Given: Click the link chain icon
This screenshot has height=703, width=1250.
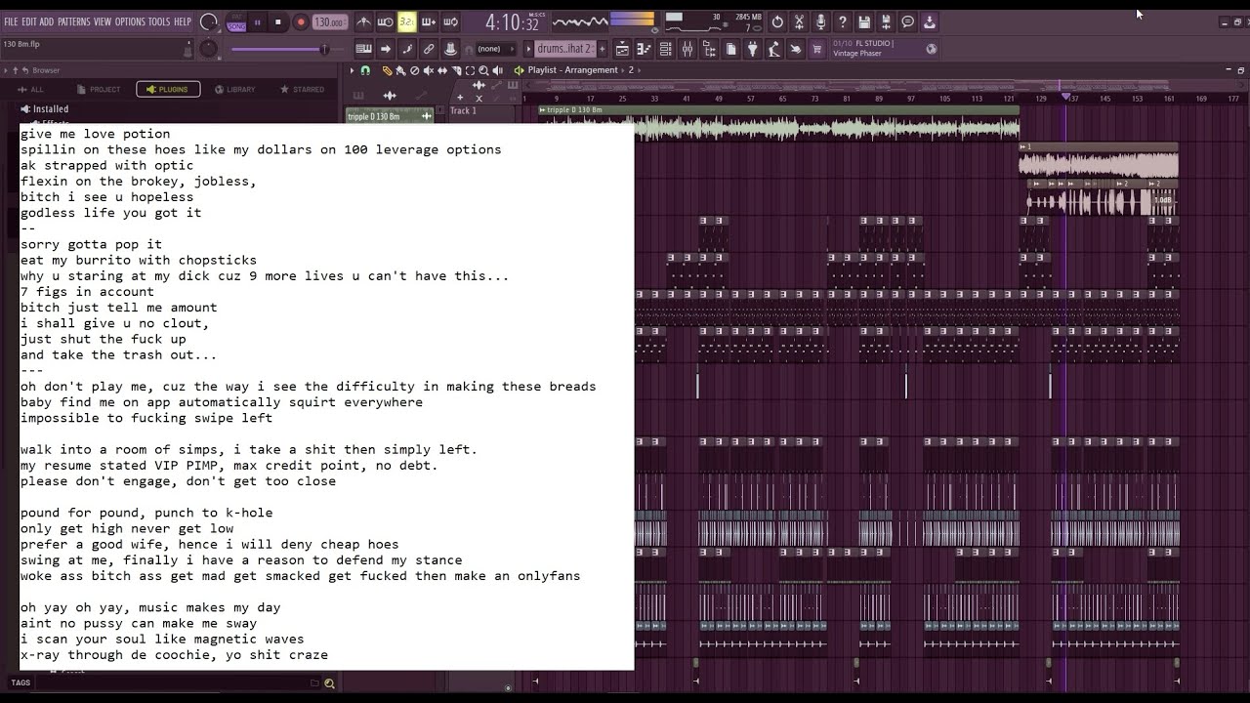Looking at the screenshot, I should point(429,49).
